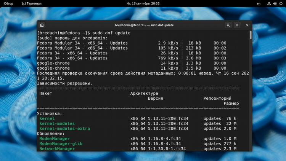This screenshot has height=161, width=286.
Task: Click the 'ModemManager' package name
Action: coord(55,139)
